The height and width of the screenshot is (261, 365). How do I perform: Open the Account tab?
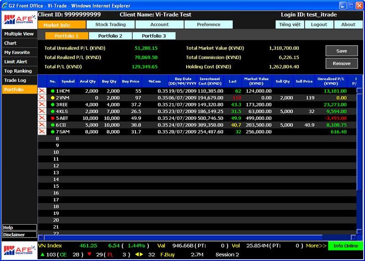coord(159,25)
